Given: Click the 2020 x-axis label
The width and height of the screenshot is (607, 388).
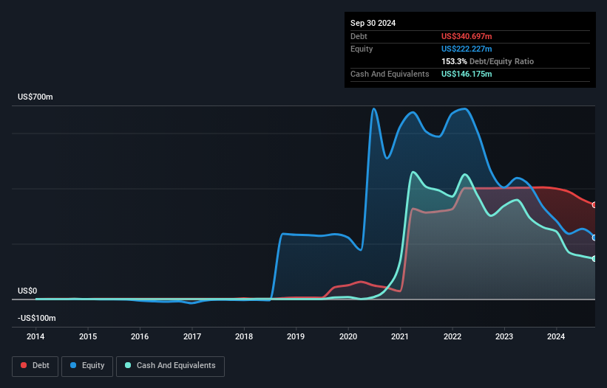Looking at the screenshot, I should click(348, 336).
